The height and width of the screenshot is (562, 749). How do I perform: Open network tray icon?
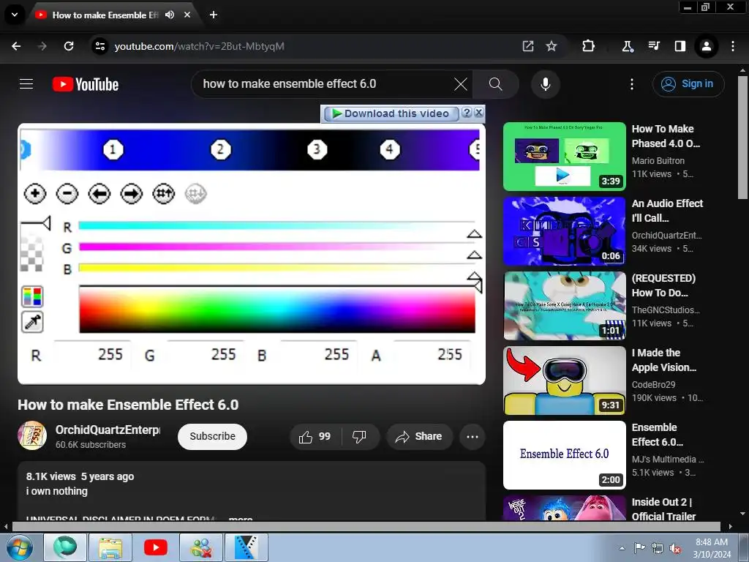click(658, 548)
